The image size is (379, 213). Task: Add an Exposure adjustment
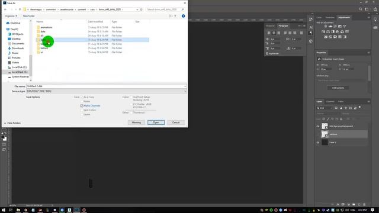(340, 26)
